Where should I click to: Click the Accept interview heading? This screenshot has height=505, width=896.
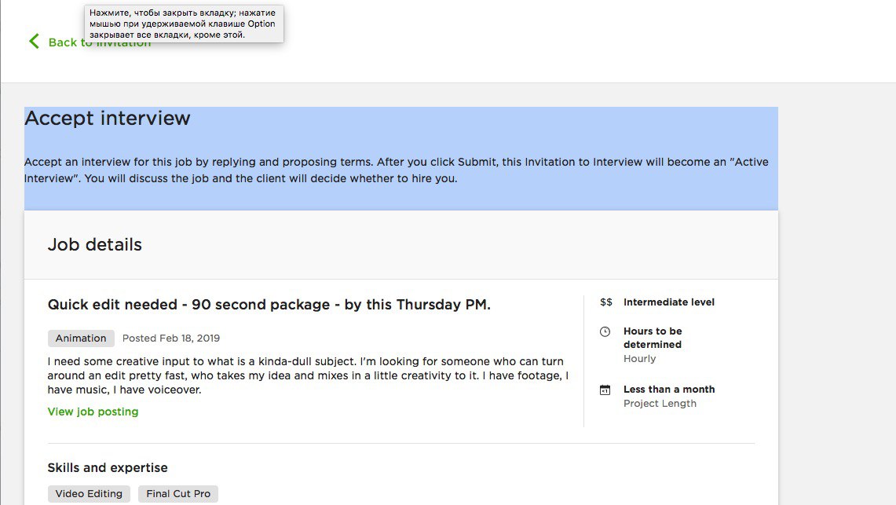[x=108, y=118]
